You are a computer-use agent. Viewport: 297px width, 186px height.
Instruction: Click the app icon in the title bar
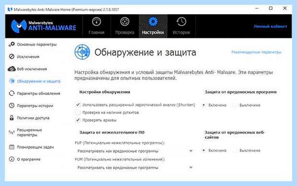[x=10, y=9]
